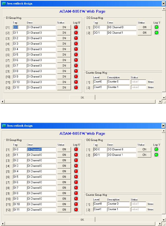This screenshot has width=166, height=226.
Task: Edit the Count0 level field in upper window
Action: click(100, 82)
